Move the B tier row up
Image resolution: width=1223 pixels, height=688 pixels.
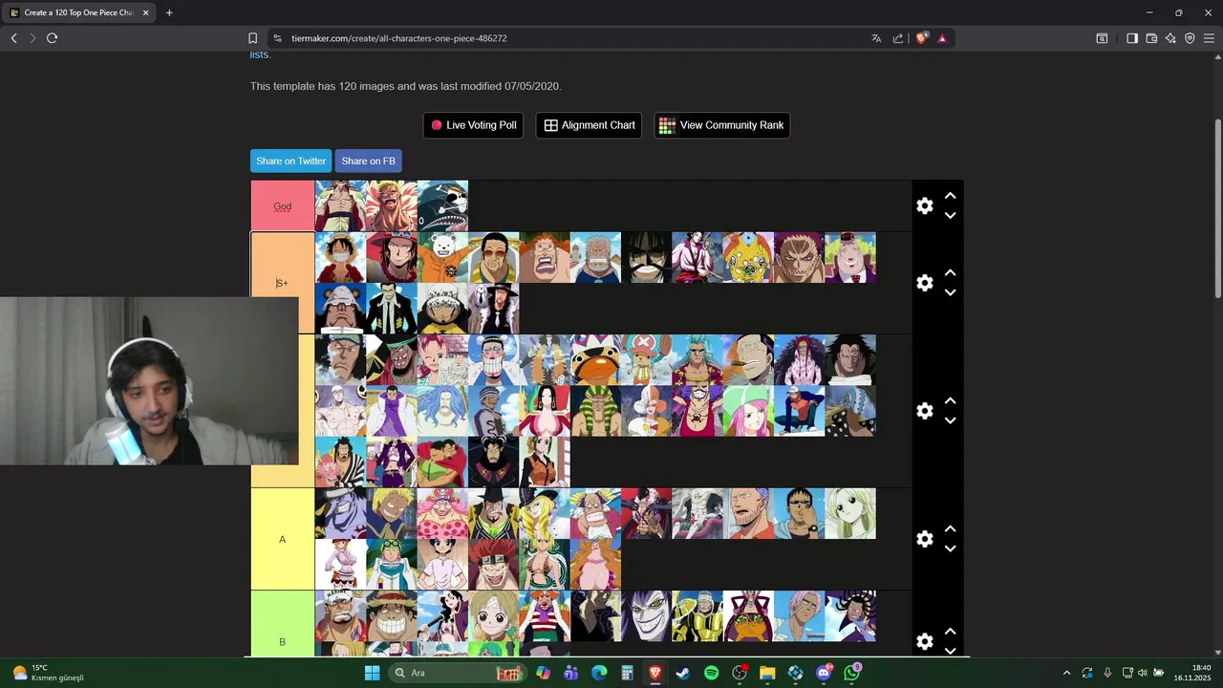tap(950, 631)
